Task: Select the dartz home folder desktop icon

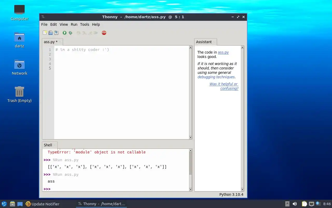Action: click(19, 40)
